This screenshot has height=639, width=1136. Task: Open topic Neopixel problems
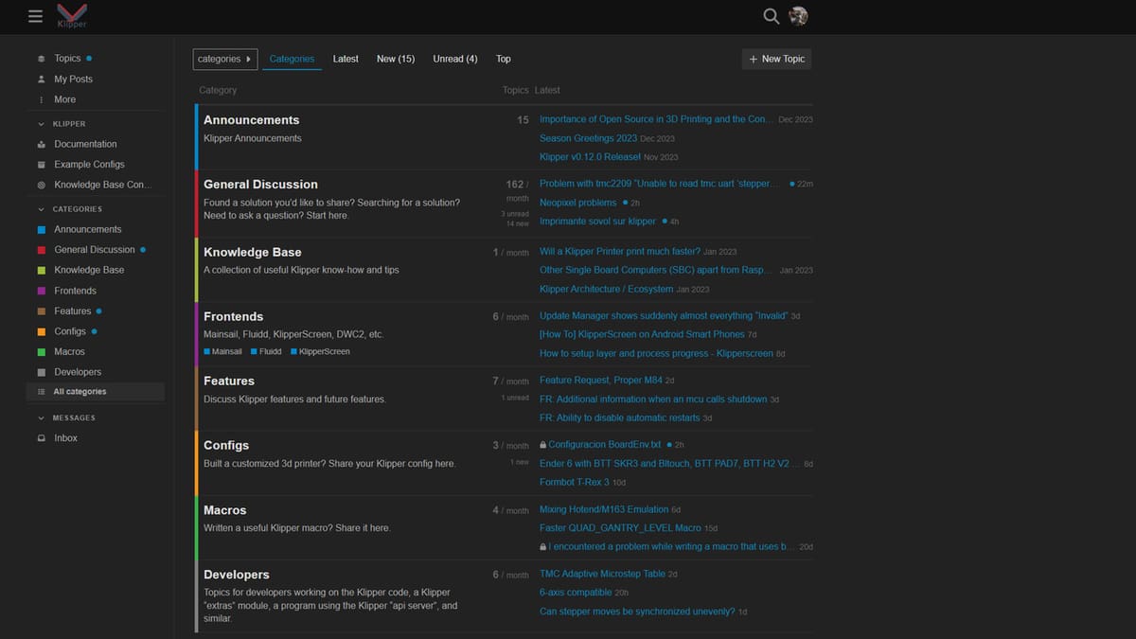[578, 203]
